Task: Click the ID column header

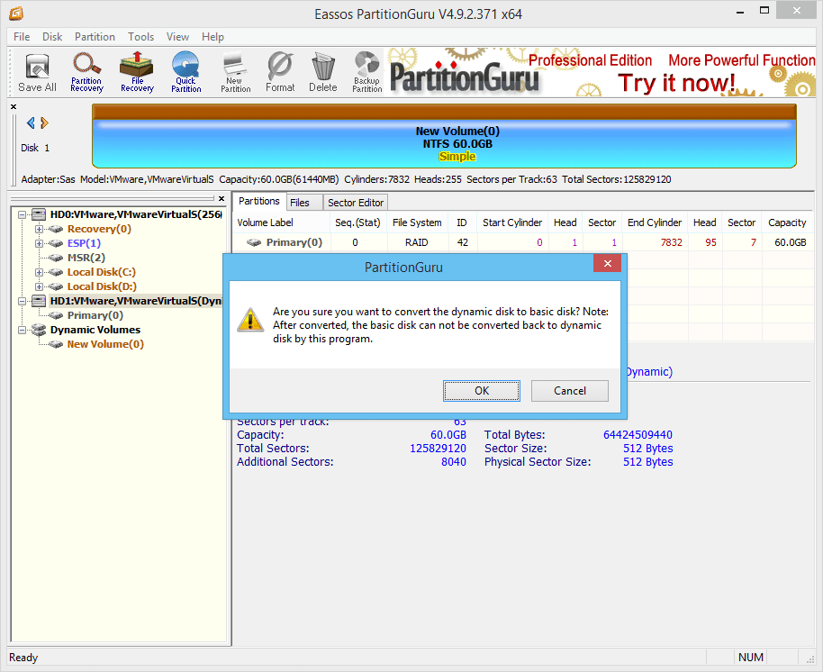Action: click(462, 222)
